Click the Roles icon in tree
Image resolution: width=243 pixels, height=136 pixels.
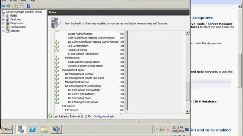(8, 15)
